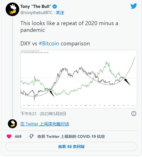Screen dimensions: 142x157
Task: Open Tony The Bull's profile avatar
Action: pos(12,9)
